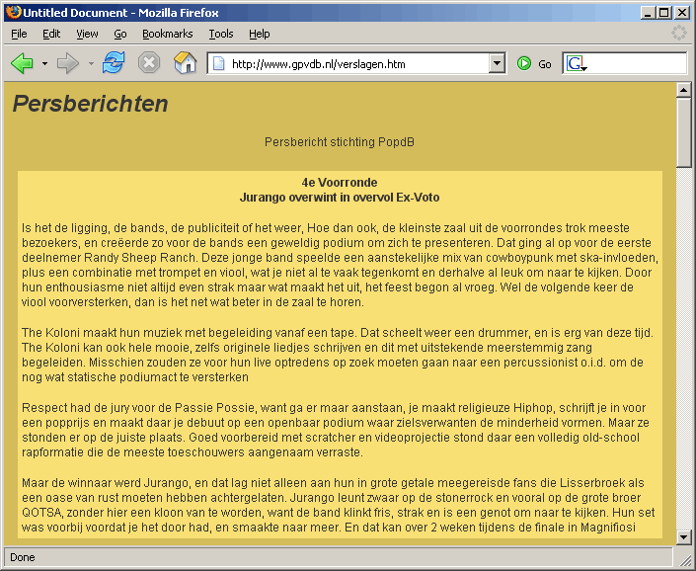Click the grey Forward arrow button

click(x=68, y=63)
